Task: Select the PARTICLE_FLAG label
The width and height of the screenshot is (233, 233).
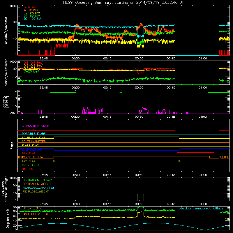Action: (33, 157)
